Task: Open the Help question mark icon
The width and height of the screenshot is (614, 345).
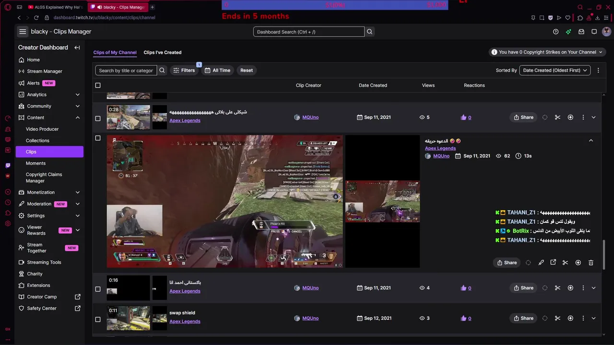Action: pos(555,32)
